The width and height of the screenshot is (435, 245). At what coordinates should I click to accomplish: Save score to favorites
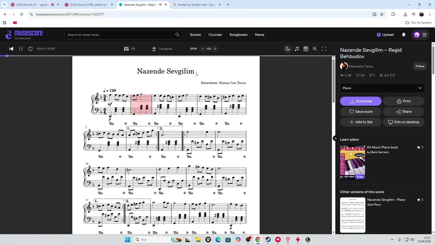[x=361, y=112]
